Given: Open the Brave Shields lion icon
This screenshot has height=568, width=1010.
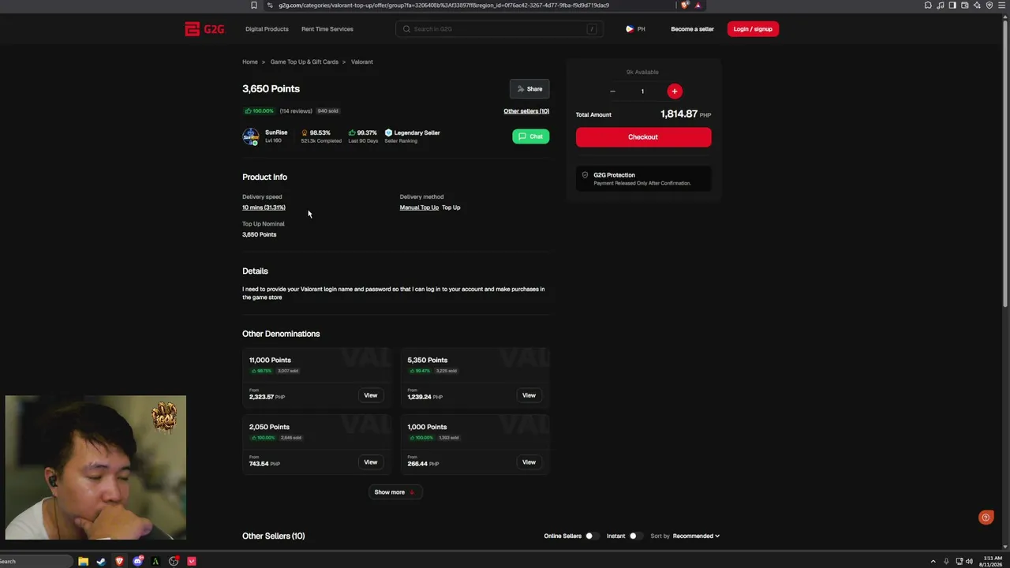Looking at the screenshot, I should [685, 6].
